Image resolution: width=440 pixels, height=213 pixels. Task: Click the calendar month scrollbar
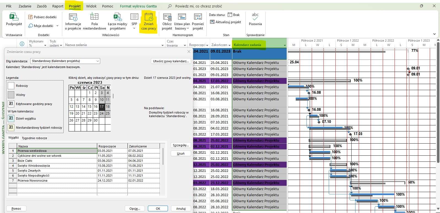[x=113, y=96]
